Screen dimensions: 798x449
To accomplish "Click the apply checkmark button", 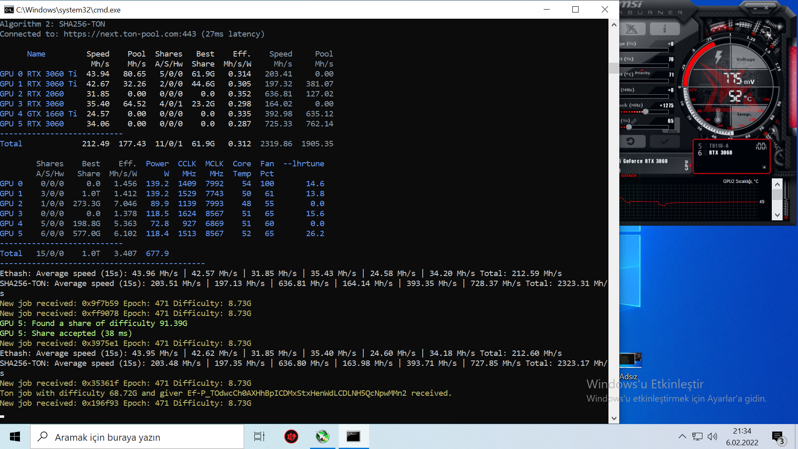I will click(x=664, y=141).
